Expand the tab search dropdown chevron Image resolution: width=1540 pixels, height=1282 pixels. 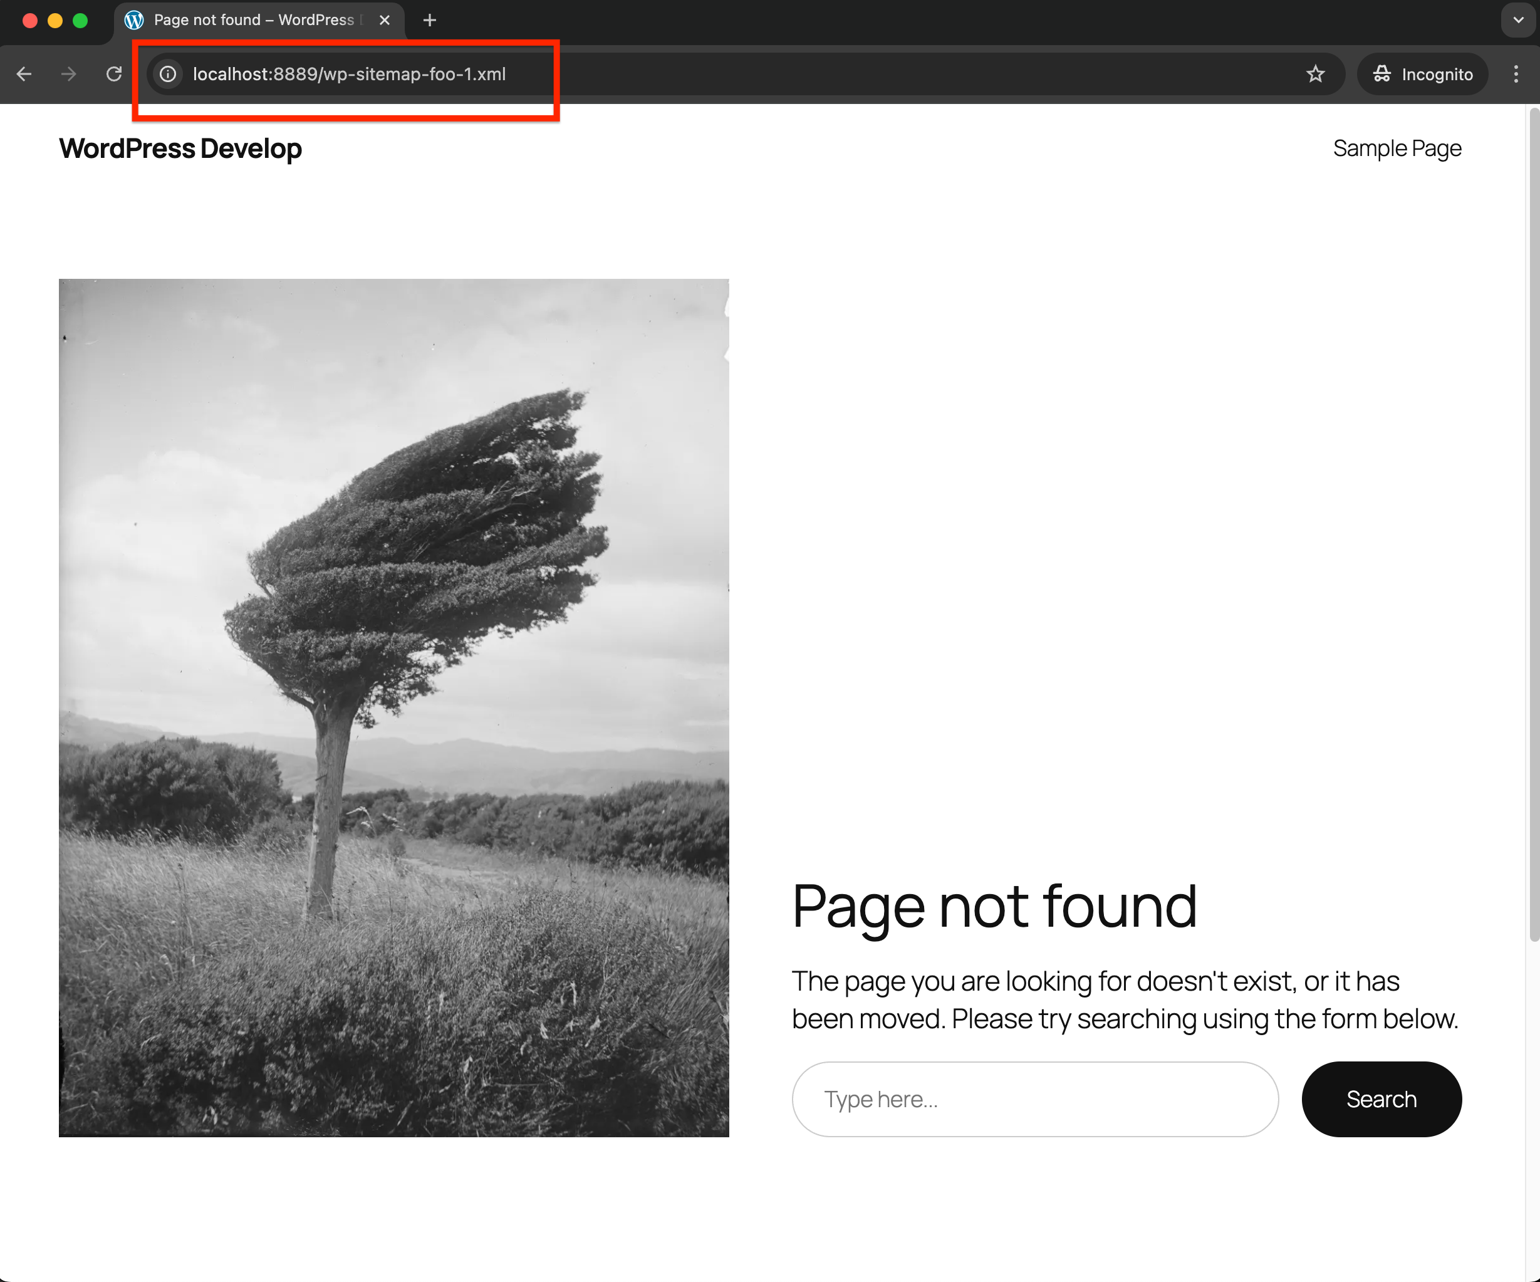point(1518,21)
